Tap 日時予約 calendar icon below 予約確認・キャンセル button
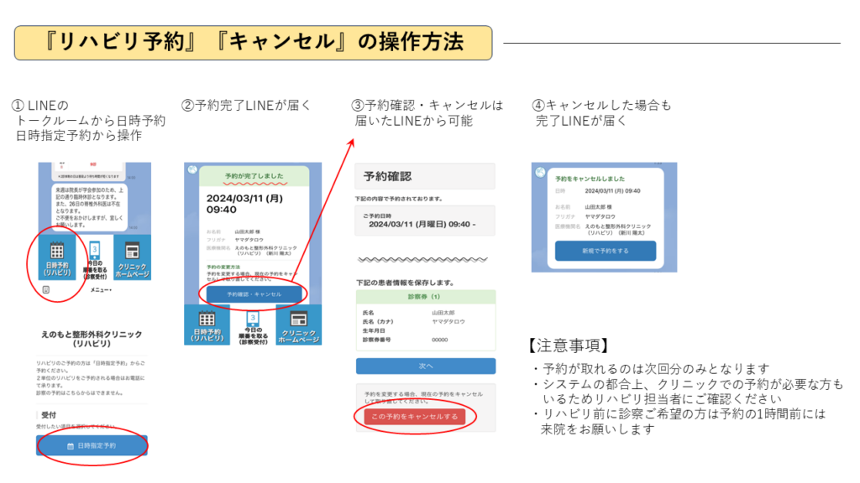860x483 pixels. coord(206,323)
